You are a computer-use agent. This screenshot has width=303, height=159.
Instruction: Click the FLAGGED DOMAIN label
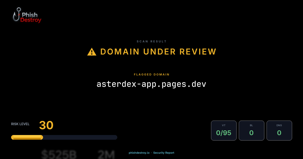[151, 74]
